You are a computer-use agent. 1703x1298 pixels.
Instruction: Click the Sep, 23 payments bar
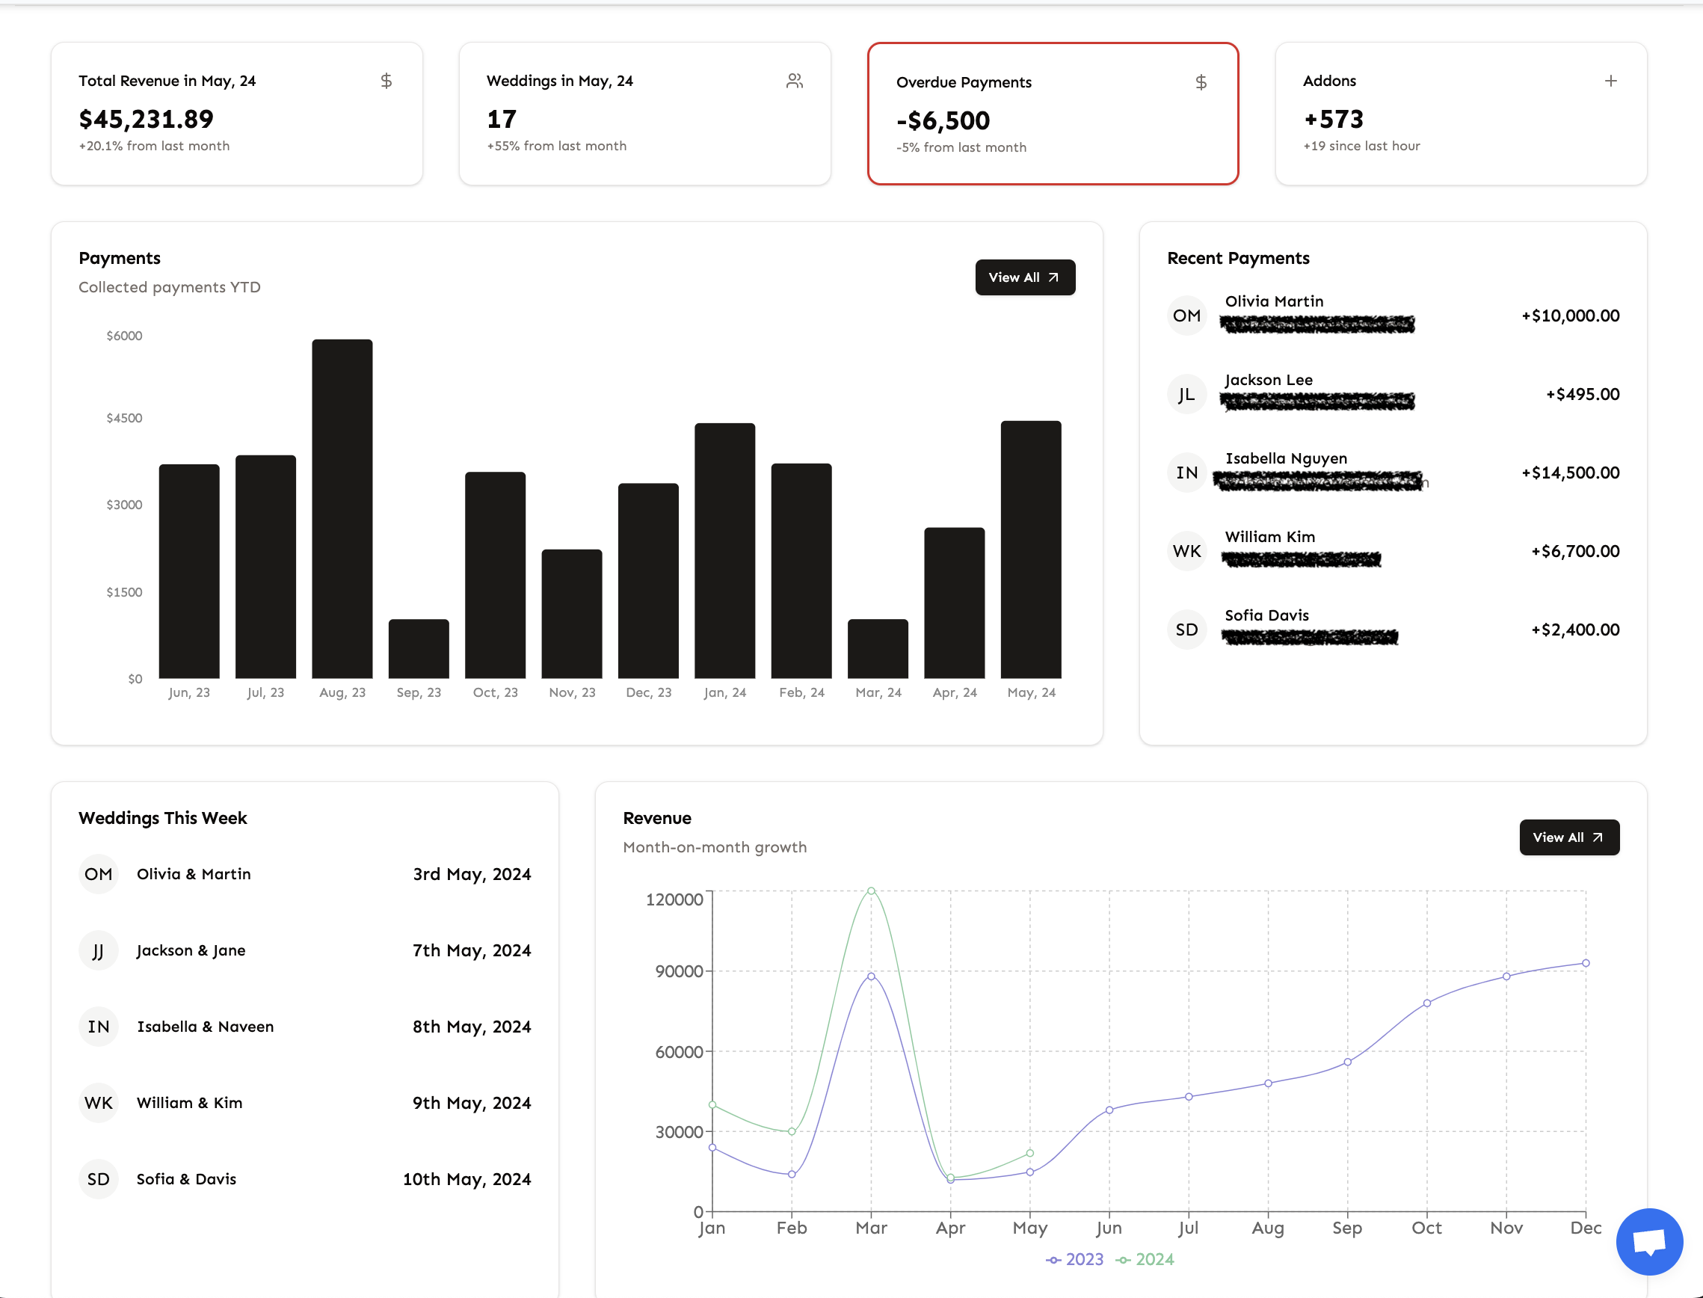pyautogui.click(x=419, y=649)
